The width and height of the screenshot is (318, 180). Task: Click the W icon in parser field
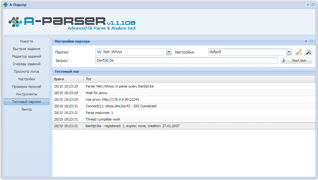(x=99, y=52)
